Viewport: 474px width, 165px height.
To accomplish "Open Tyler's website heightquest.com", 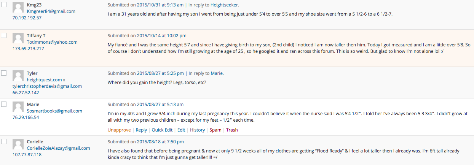I will tap(44, 80).
